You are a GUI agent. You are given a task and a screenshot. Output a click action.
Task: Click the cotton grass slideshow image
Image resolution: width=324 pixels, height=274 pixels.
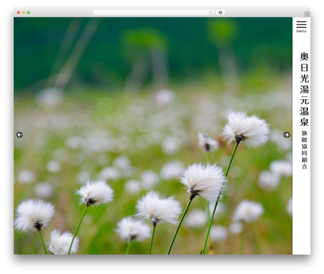[x=153, y=136]
